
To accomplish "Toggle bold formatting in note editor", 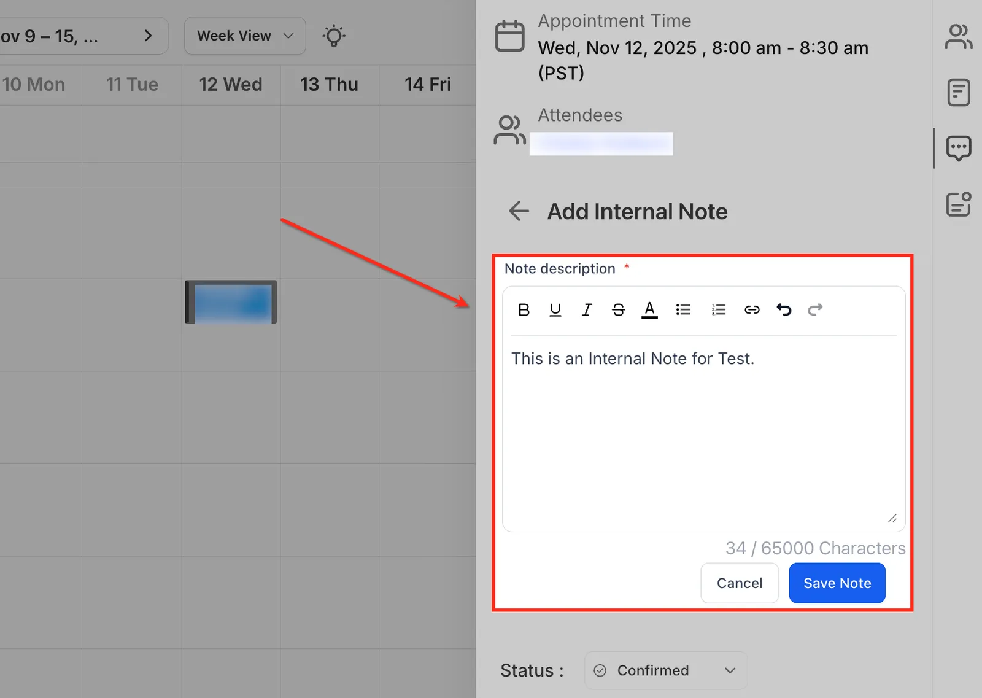I will pyautogui.click(x=524, y=310).
